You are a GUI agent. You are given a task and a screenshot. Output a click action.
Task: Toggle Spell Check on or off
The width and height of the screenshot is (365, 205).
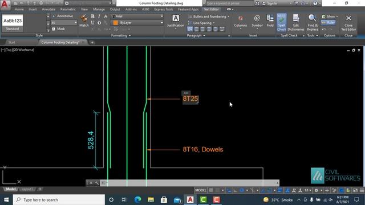tap(281, 22)
